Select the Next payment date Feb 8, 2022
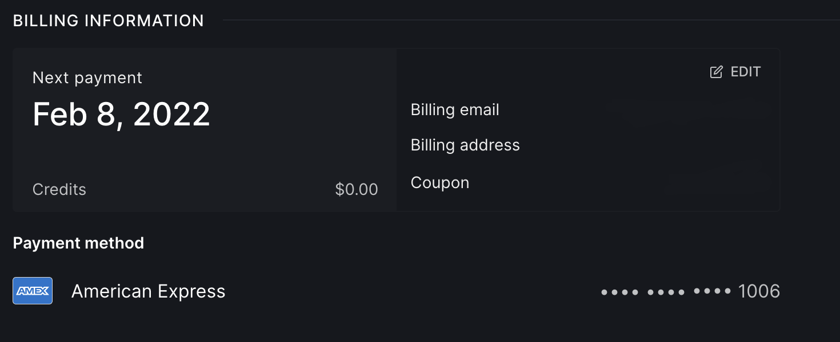Screen dimensions: 840x342 121,114
